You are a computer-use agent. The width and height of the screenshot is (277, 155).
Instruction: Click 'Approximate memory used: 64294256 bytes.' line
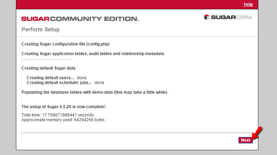point(63,120)
